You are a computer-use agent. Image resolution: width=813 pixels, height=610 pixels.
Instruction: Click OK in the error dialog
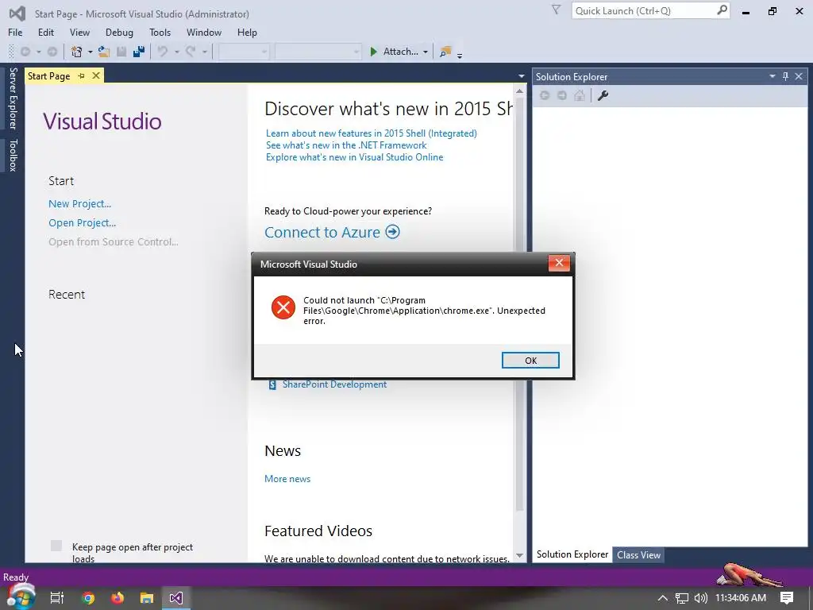click(530, 361)
